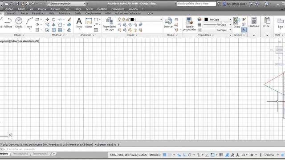Click the black PorCapa object color swatch
The height and width of the screenshot is (160, 285).
206,20
